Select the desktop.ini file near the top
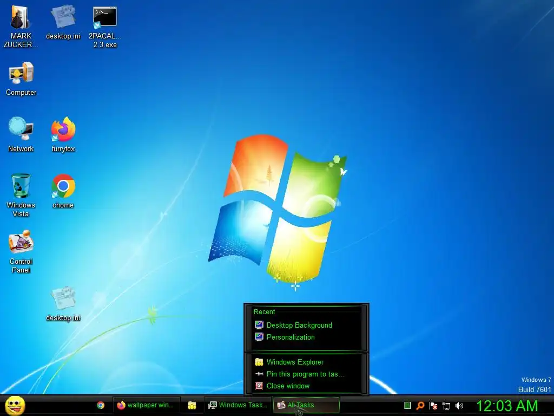 pos(63,22)
